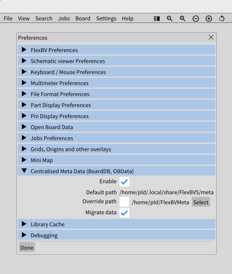The height and width of the screenshot is (274, 232).
Task: Expand Multimeter Preferences section
Action: coord(117,83)
